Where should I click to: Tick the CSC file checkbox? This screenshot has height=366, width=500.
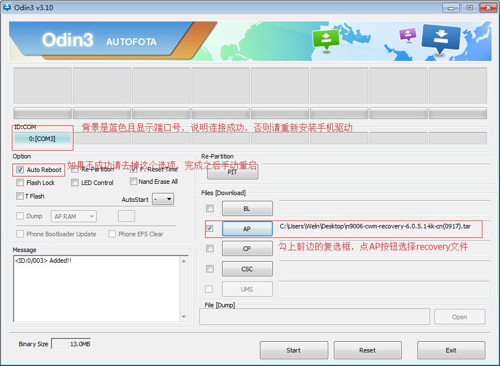pyautogui.click(x=210, y=269)
